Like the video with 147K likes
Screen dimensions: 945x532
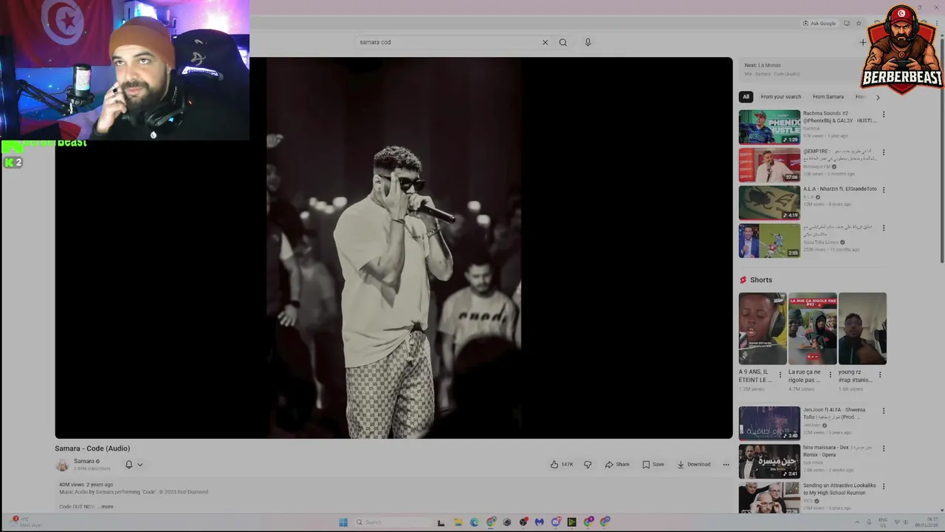tap(561, 465)
